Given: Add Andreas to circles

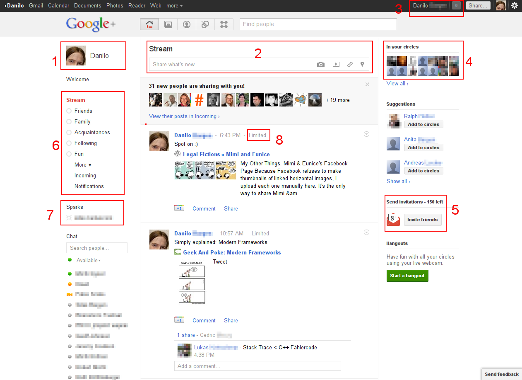Looking at the screenshot, I should [423, 171].
